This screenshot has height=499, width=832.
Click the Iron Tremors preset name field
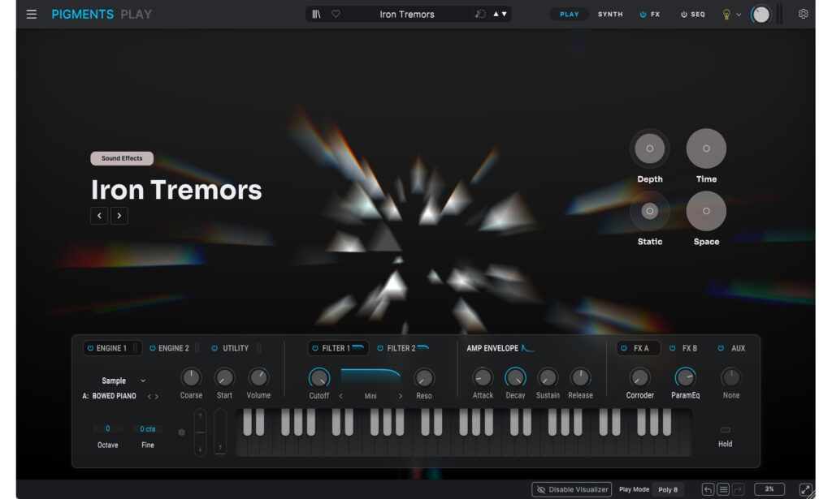click(407, 15)
